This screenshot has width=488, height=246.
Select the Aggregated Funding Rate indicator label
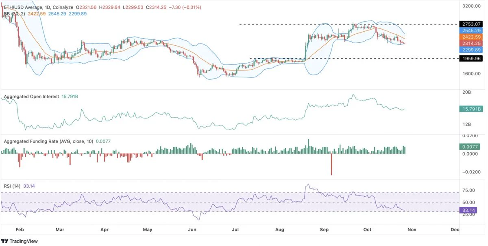pos(48,141)
